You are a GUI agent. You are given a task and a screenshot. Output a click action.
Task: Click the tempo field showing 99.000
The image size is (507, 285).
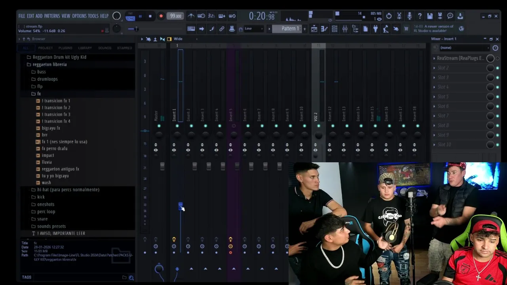click(x=175, y=16)
